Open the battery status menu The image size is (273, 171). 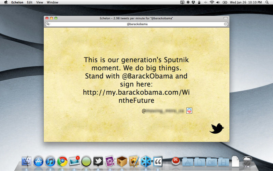[225, 2]
